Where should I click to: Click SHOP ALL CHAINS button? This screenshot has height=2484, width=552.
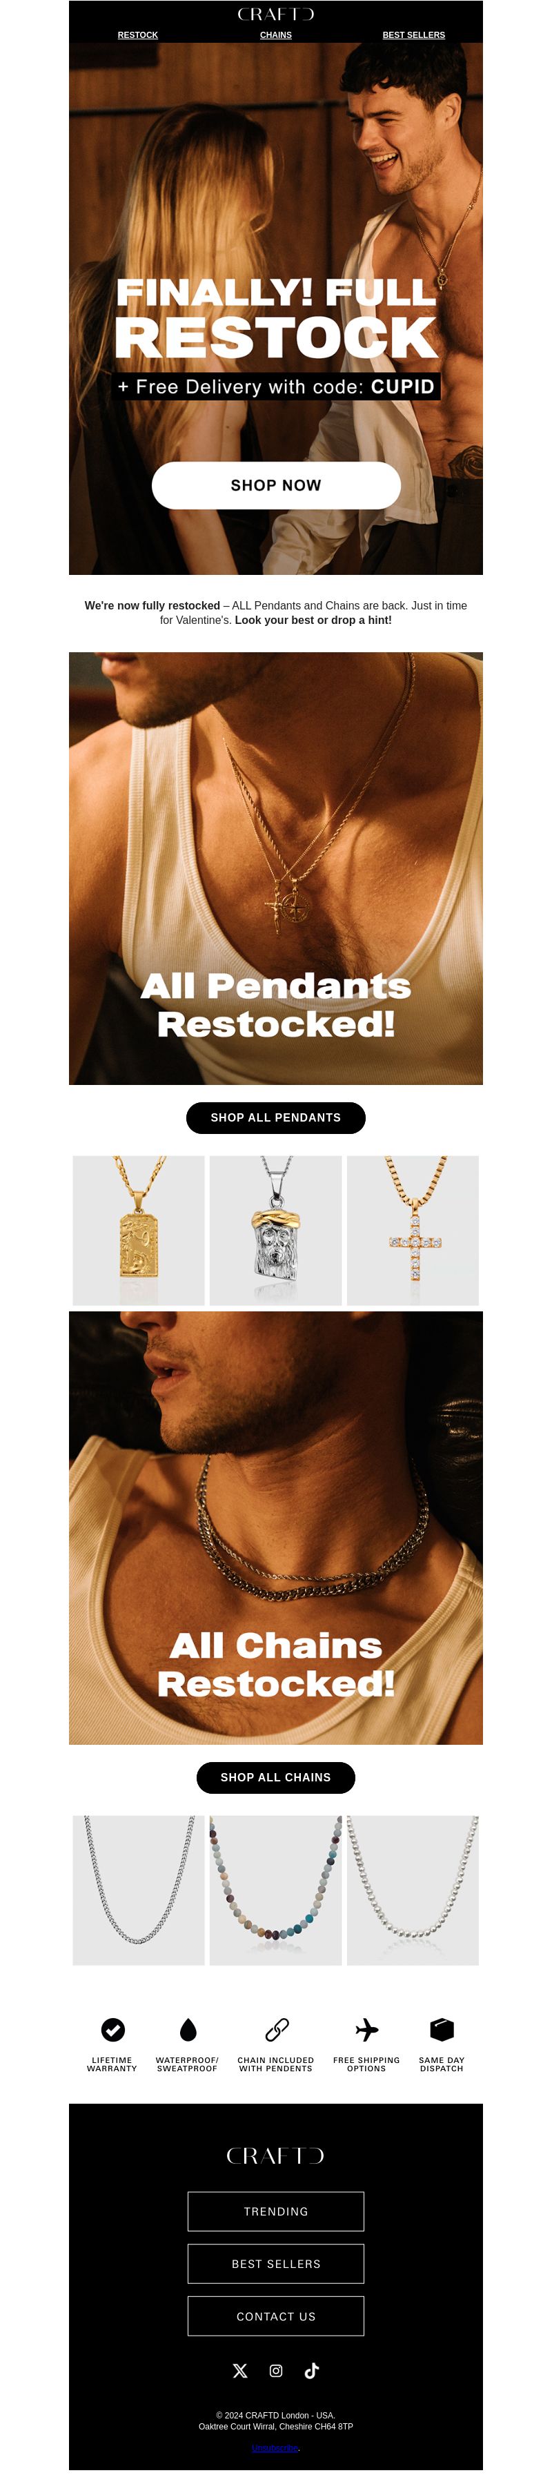tap(277, 1777)
